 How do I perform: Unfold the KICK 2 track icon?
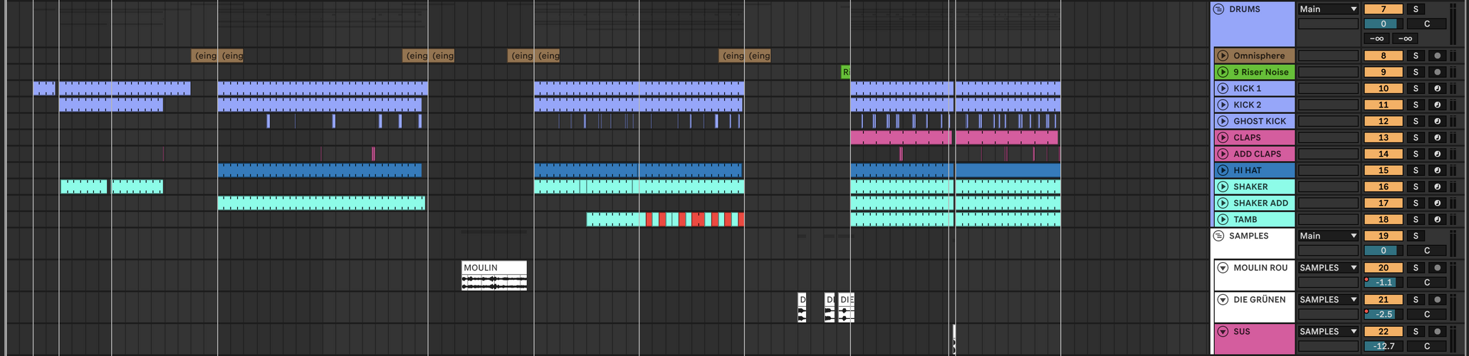(x=1223, y=105)
